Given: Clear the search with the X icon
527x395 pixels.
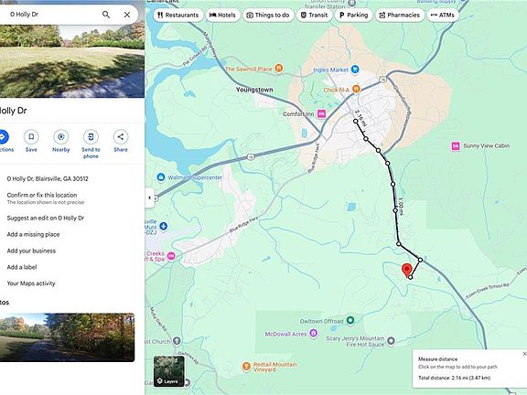Looking at the screenshot, I should click(127, 15).
